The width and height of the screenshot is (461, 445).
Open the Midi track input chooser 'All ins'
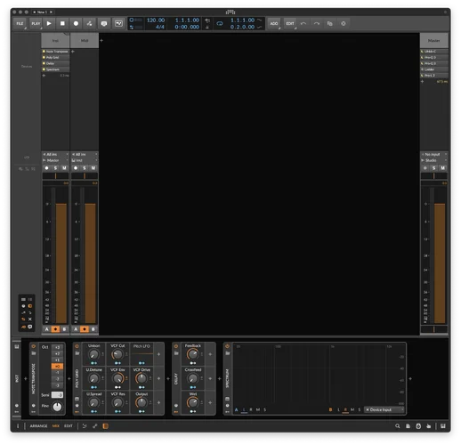tap(85, 155)
